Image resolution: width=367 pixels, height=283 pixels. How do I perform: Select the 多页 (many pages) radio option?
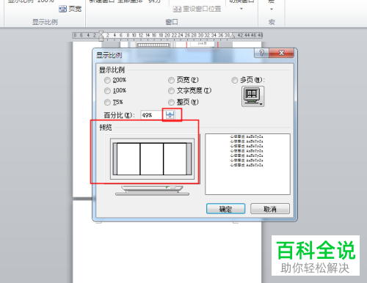pos(235,80)
